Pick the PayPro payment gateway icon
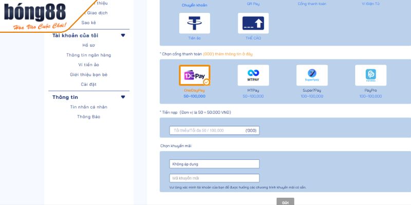Image resolution: width=411 pixels, height=205 pixels. pyautogui.click(x=370, y=75)
